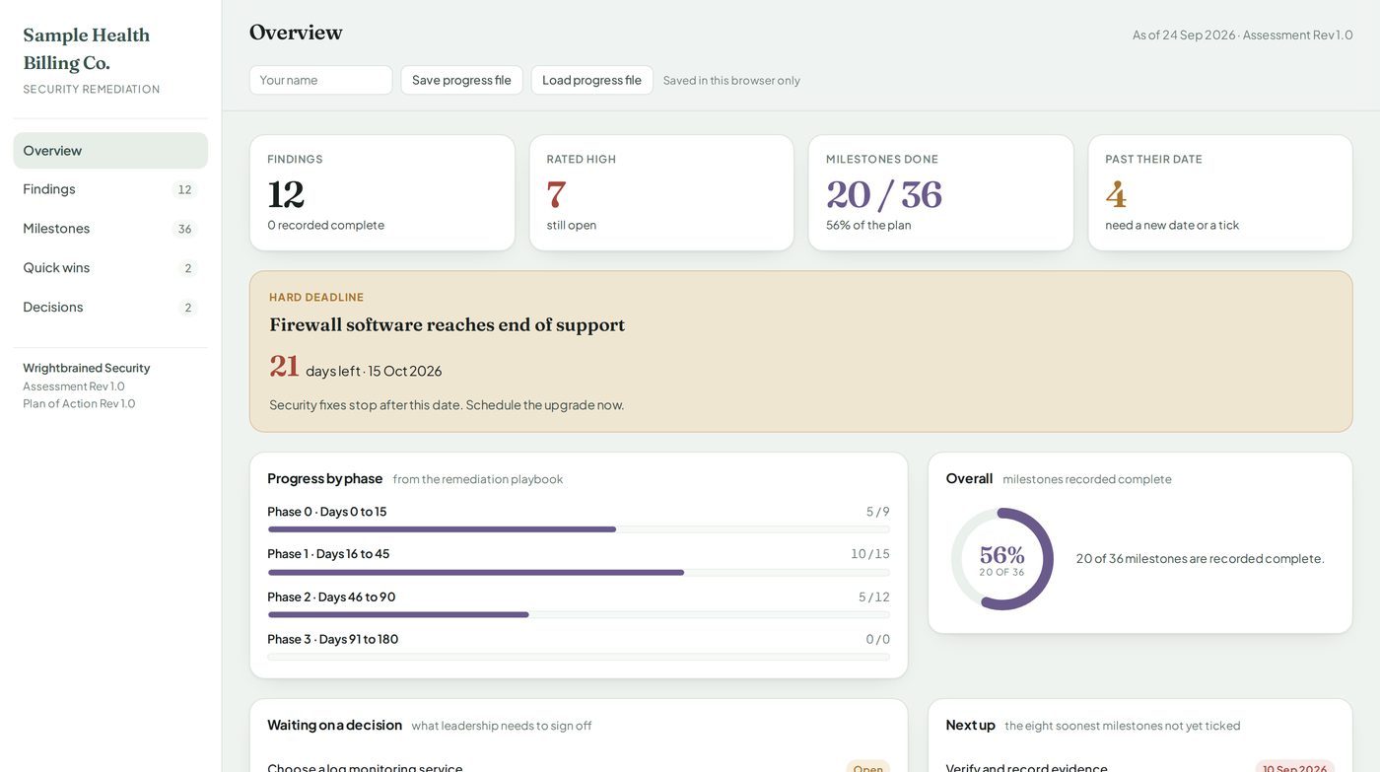This screenshot has width=1380, height=772.
Task: Click the Load progress file button
Action: 591,80
